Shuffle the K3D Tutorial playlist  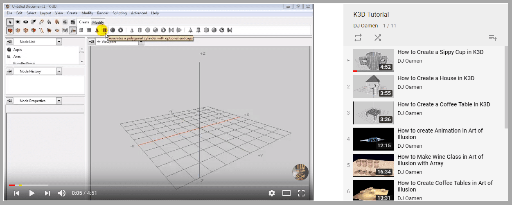tap(378, 38)
